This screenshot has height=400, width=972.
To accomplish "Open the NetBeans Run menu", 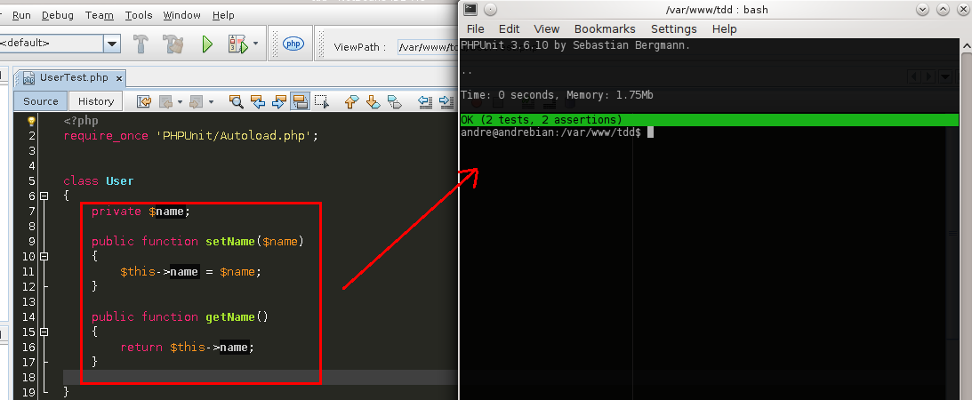I will coord(21,15).
